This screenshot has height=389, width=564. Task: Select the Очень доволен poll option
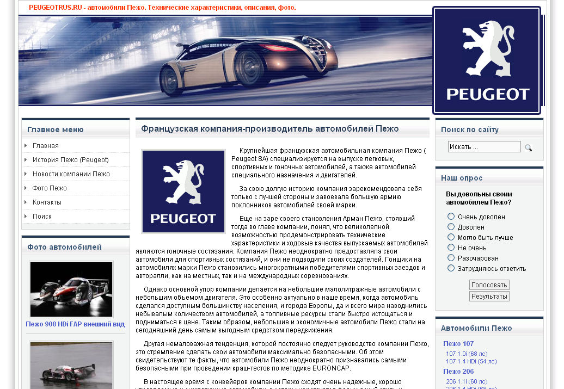coord(450,216)
